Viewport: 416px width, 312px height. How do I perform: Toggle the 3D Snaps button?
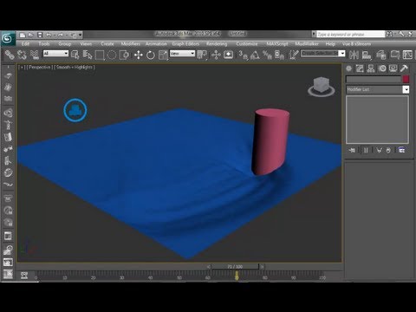[x=243, y=55]
